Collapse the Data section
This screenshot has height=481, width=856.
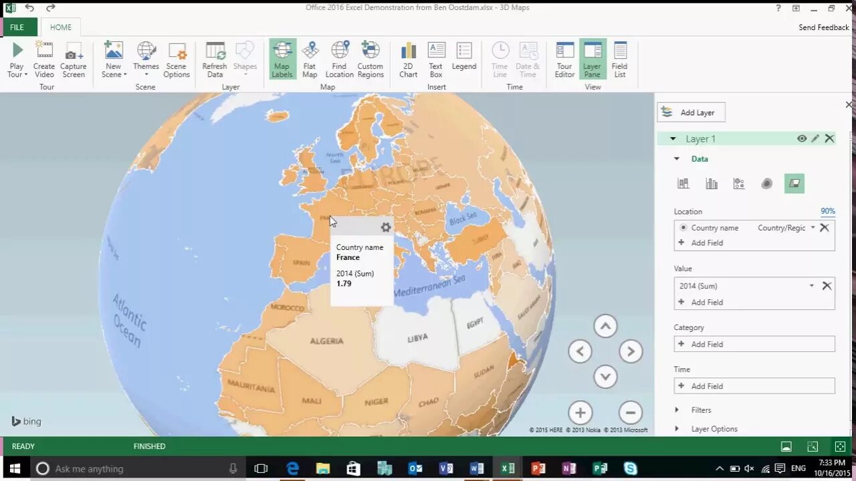tap(677, 159)
